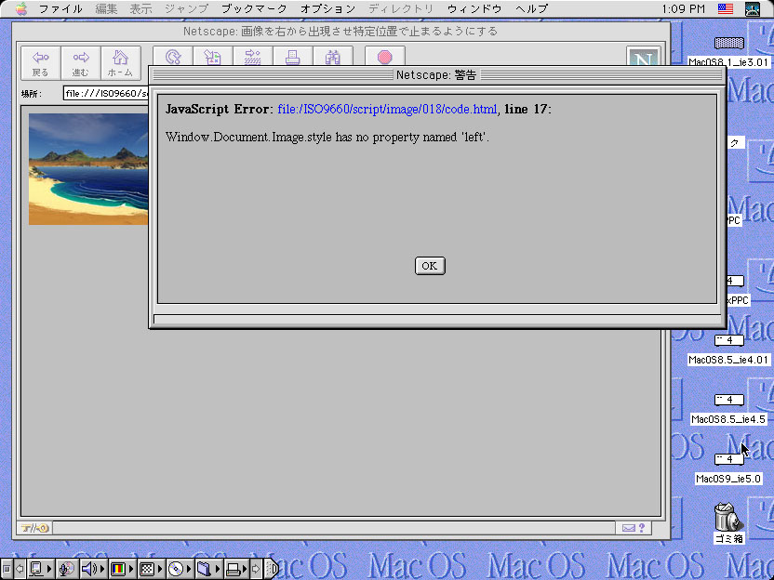This screenshot has width=774, height=580.
Task: Expand the sound volume Control Strip module
Action: (89, 568)
